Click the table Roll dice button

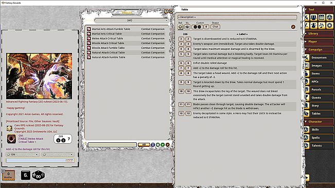180,27
